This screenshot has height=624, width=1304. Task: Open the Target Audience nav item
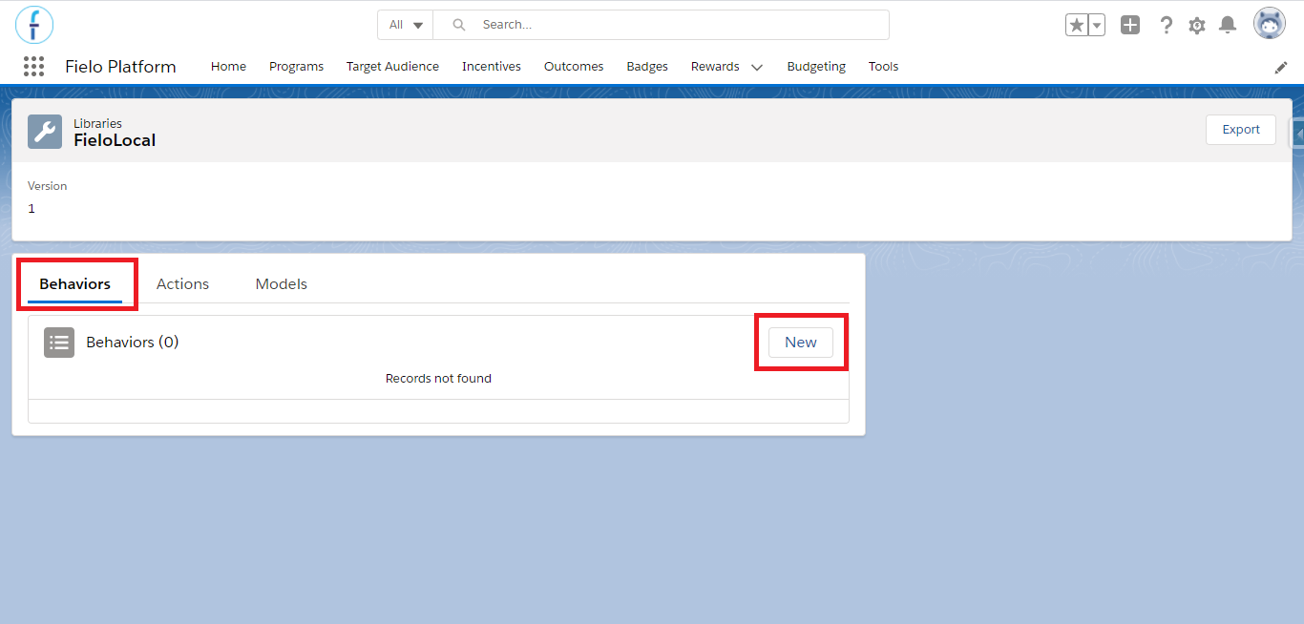click(392, 67)
